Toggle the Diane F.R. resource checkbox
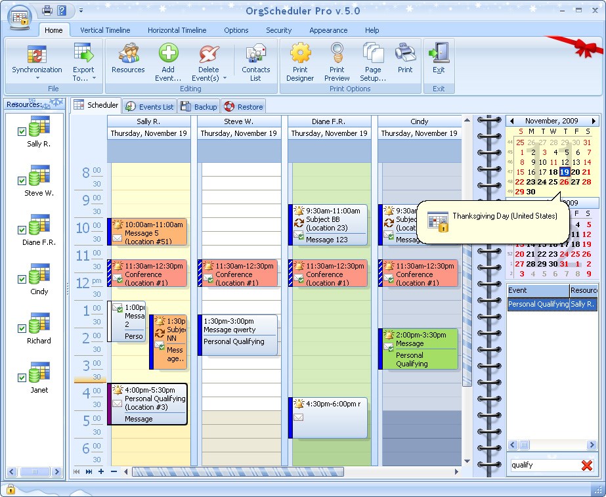Screen dimensions: 606x497 22,230
